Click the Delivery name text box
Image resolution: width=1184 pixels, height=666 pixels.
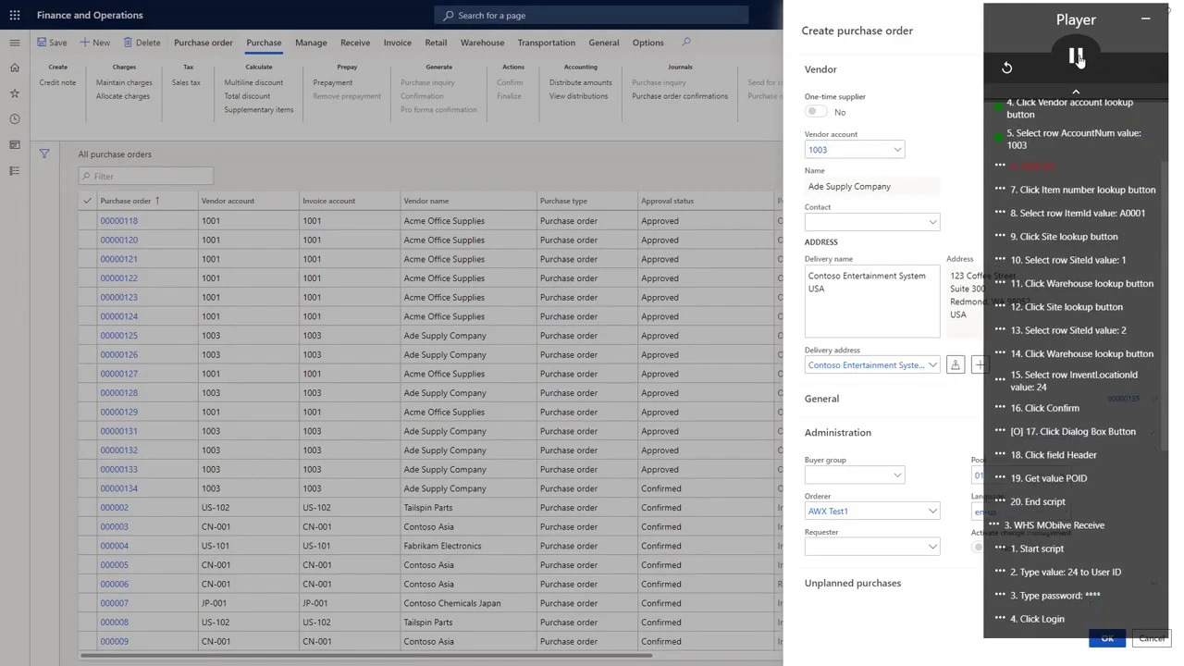coord(872,302)
